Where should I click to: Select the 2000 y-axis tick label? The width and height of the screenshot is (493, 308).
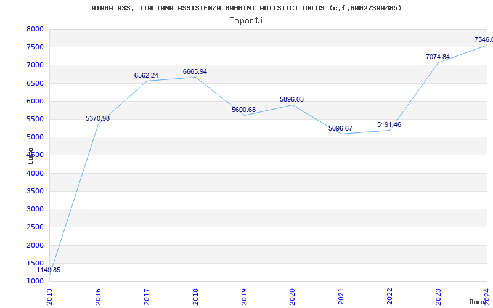point(35,245)
